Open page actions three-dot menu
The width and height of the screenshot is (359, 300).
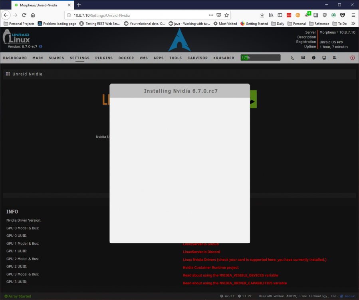tap(211, 15)
